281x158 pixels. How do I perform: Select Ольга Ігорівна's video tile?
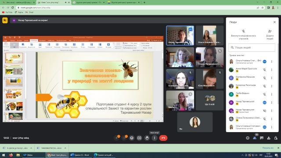coord(209,36)
